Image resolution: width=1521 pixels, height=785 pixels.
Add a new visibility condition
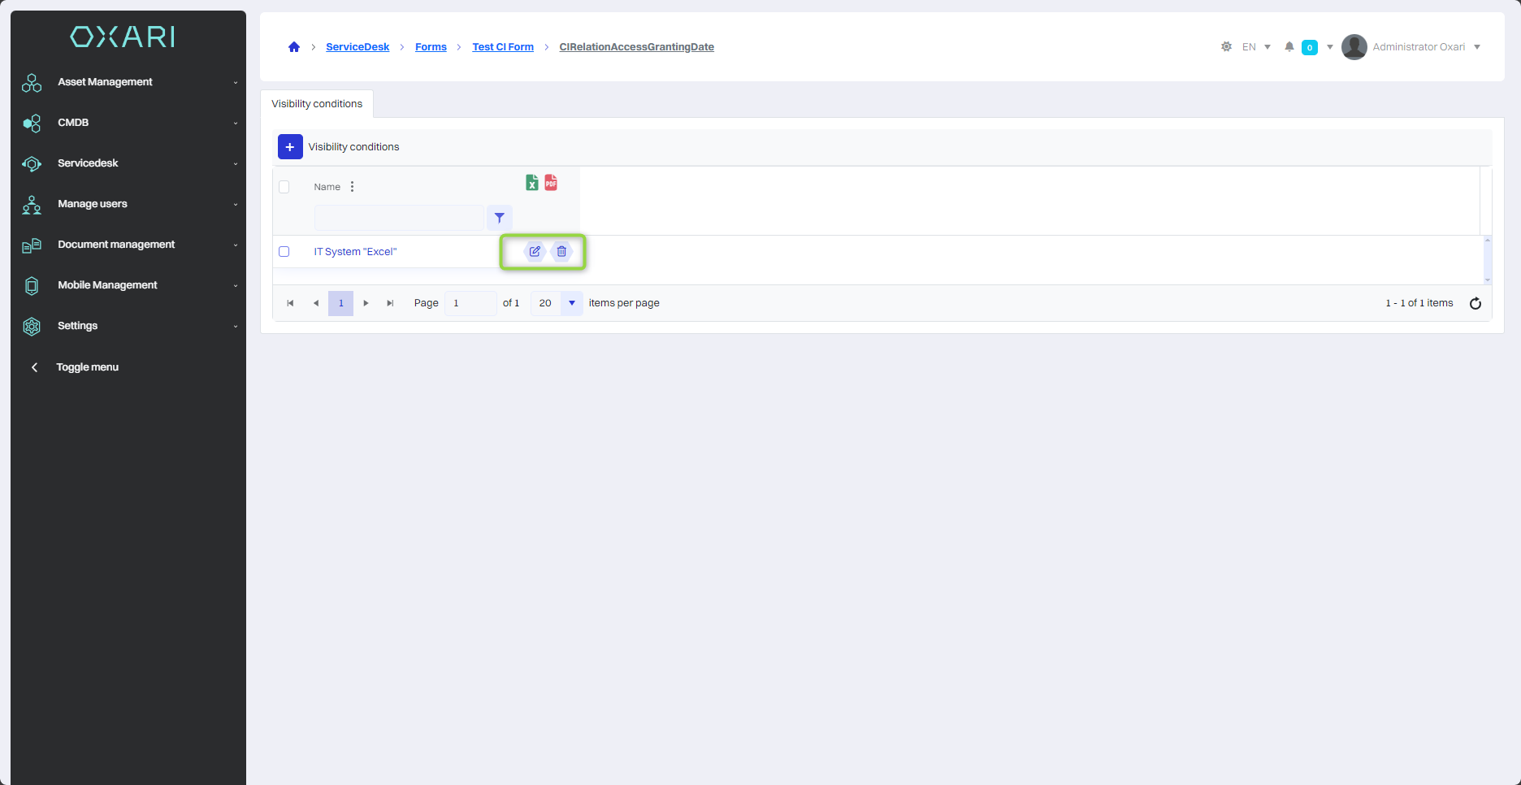click(x=290, y=147)
